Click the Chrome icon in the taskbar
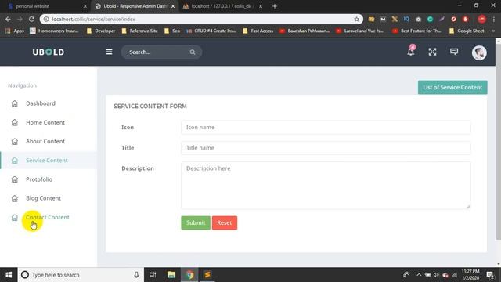 click(x=189, y=275)
